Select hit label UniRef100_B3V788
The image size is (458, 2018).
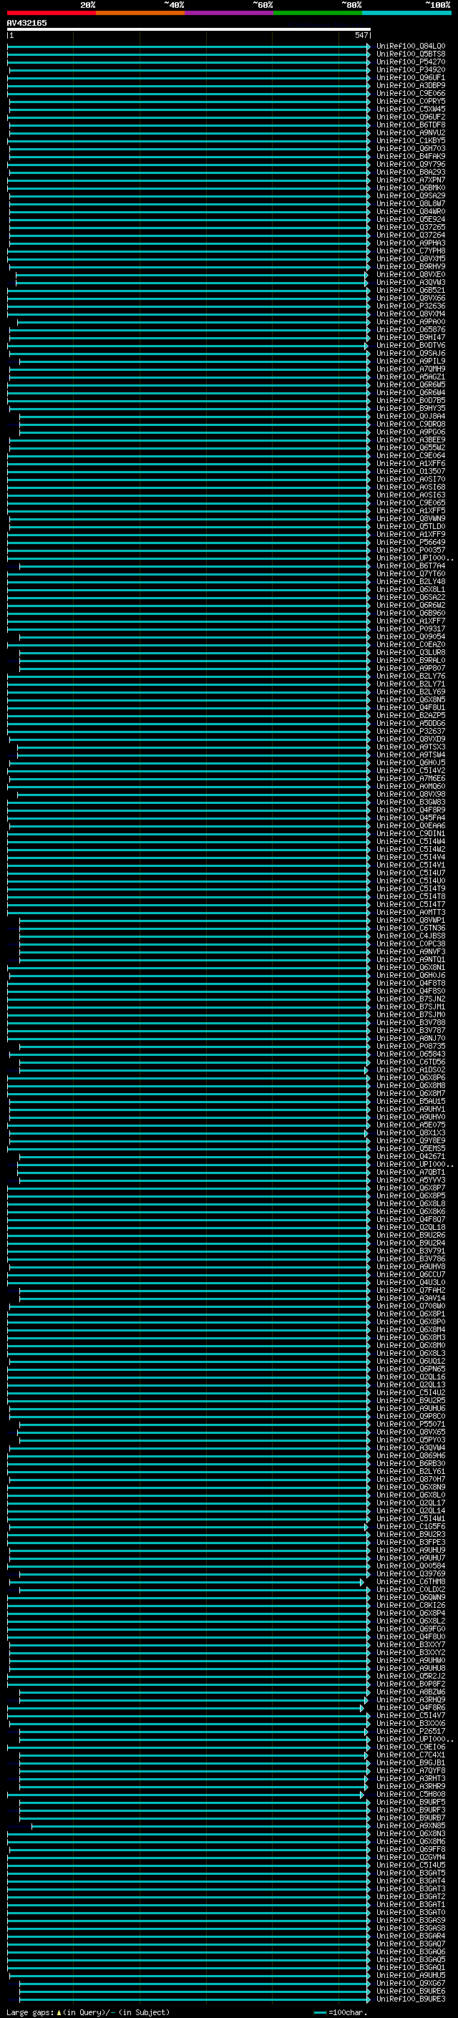[410, 1022]
